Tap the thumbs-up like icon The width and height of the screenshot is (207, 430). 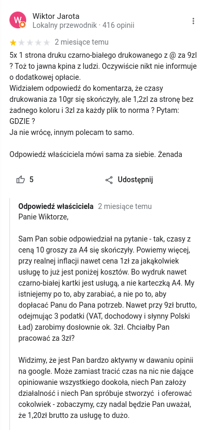(21, 180)
